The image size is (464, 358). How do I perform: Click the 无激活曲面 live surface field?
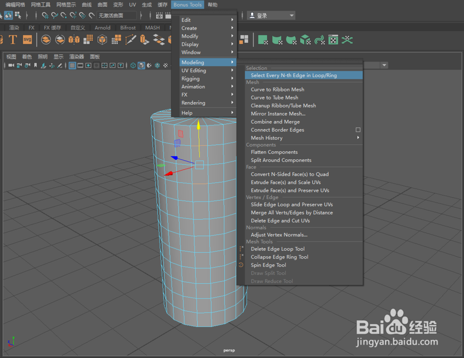point(117,15)
